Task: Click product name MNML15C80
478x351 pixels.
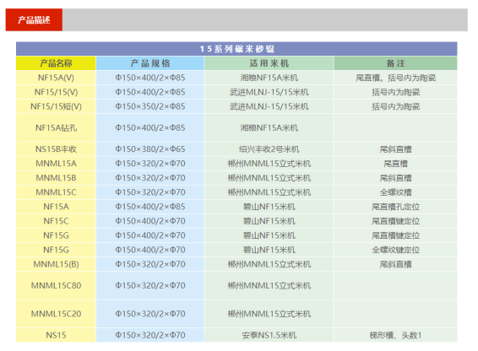Action: click(x=56, y=285)
